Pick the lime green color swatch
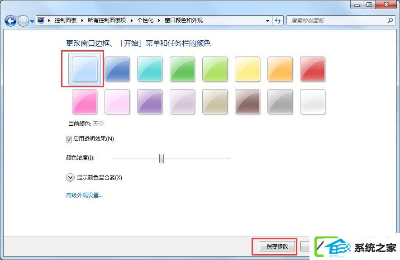 215,69
